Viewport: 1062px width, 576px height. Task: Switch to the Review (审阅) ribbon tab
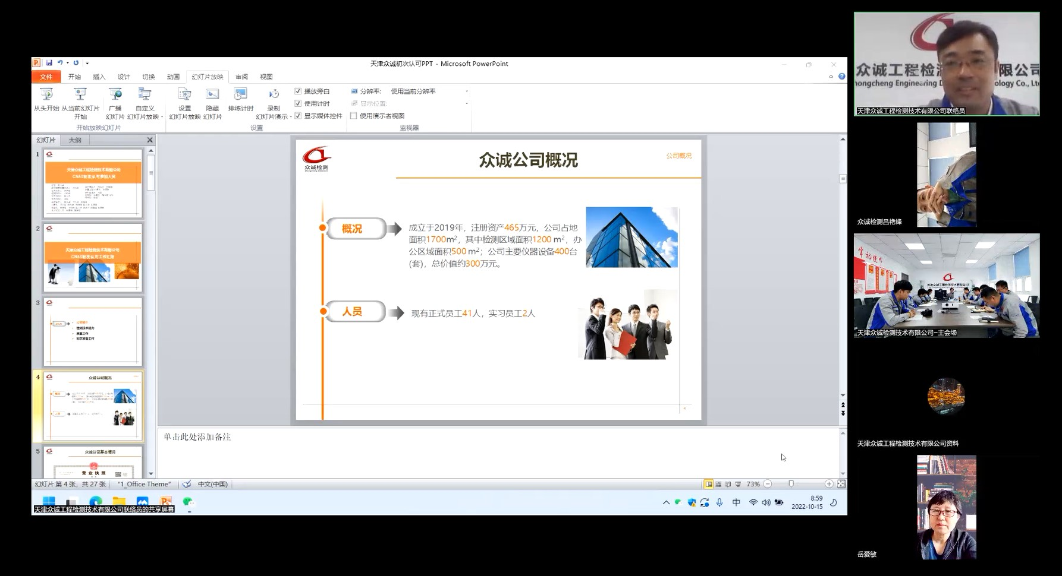pyautogui.click(x=241, y=77)
